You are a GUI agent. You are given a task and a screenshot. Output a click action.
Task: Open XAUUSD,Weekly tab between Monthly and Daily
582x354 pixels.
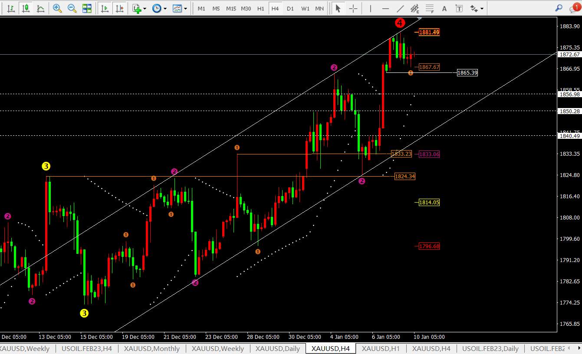[x=218, y=348]
